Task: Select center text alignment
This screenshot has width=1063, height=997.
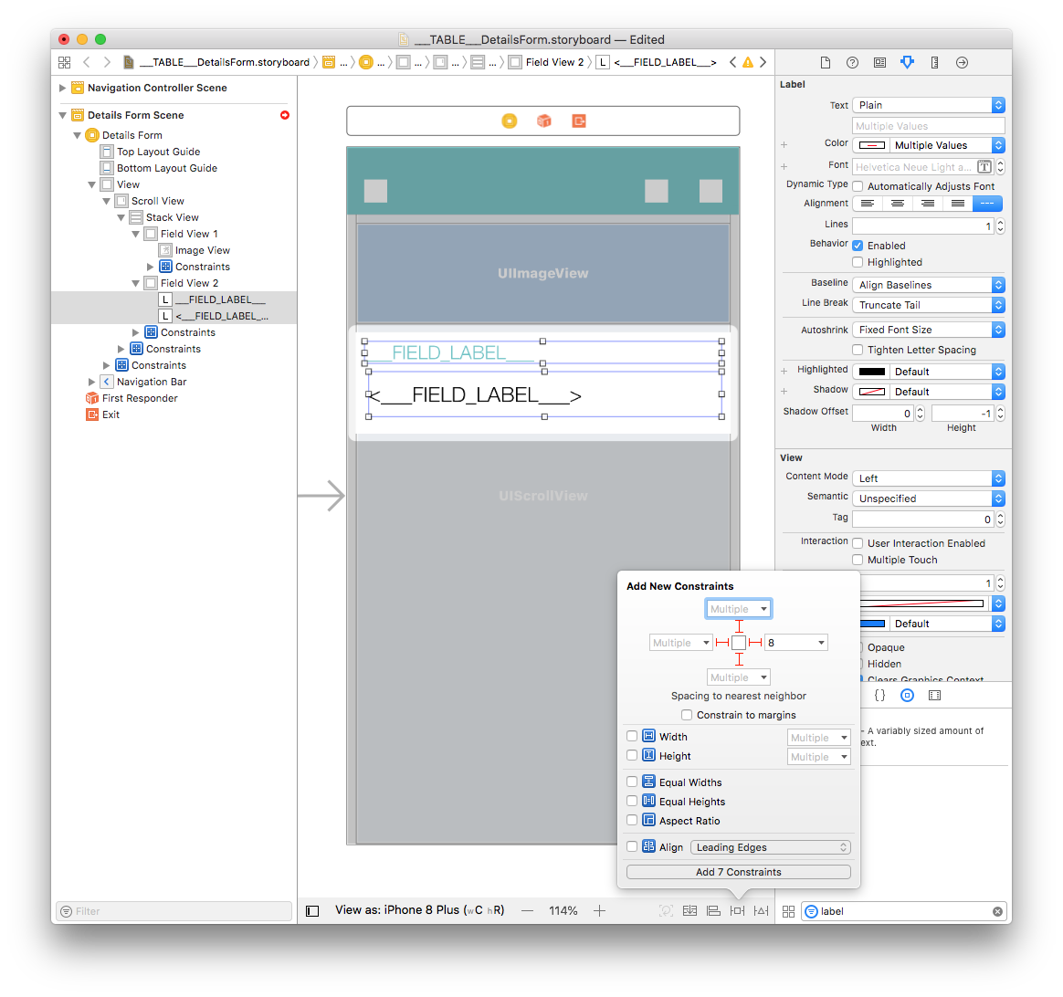Action: click(897, 204)
